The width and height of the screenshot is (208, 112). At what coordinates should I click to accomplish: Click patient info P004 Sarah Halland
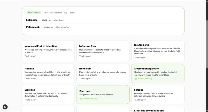[59, 13]
